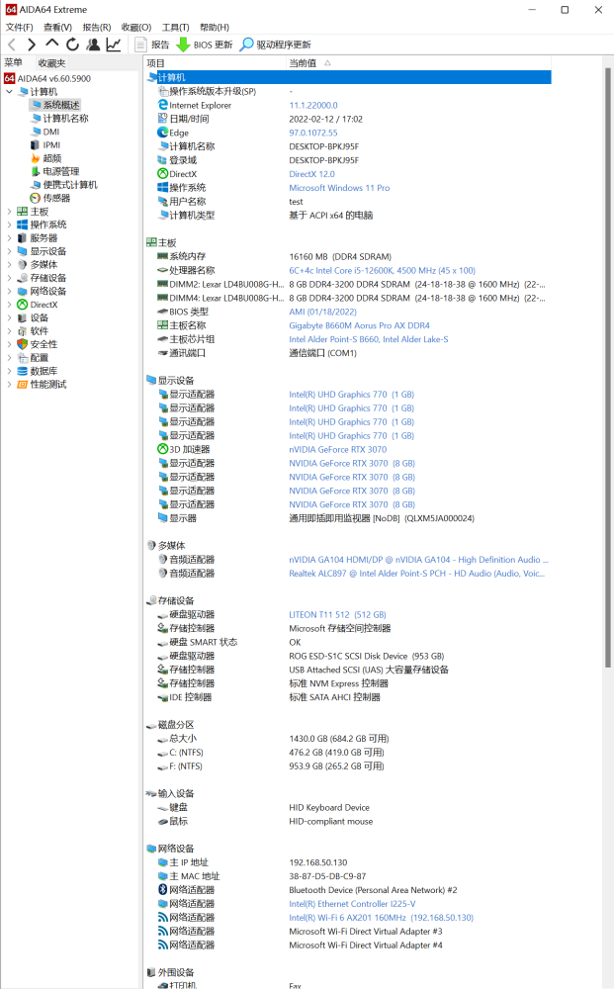Click the vertical scrollbar of the report pane
This screenshot has height=989, width=614.
point(608,366)
